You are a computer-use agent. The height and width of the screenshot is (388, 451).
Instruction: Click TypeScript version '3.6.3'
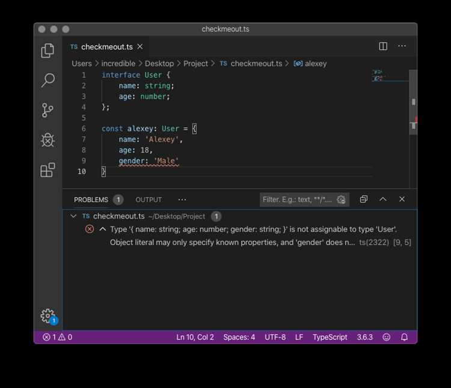(365, 337)
